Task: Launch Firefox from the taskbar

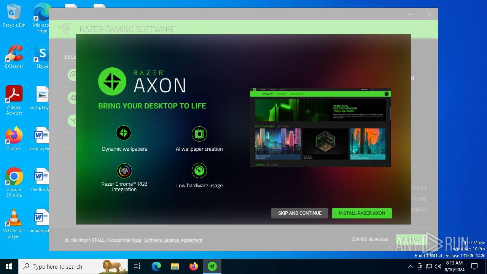Action: pyautogui.click(x=193, y=266)
